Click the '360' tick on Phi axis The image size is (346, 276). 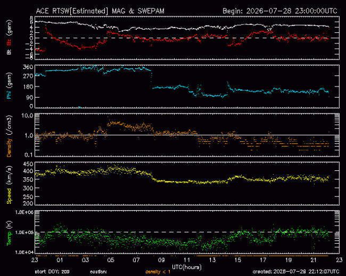pyautogui.click(x=28, y=67)
